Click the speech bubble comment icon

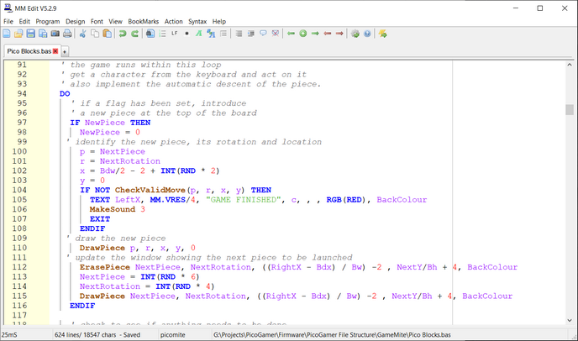(x=263, y=34)
